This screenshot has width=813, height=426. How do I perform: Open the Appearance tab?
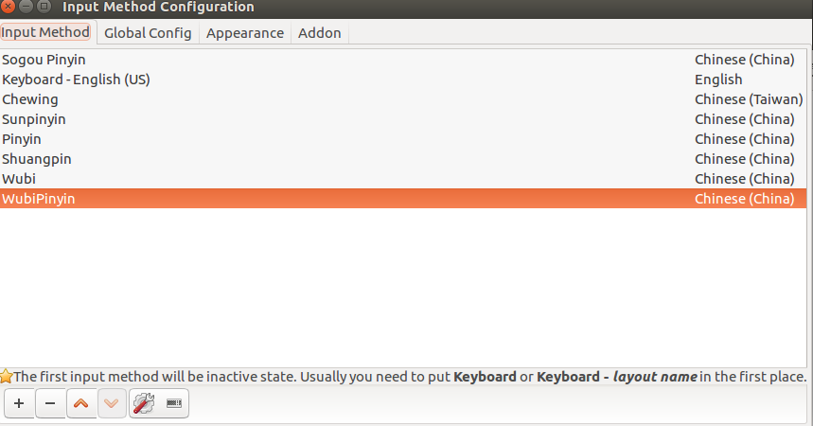pyautogui.click(x=244, y=33)
